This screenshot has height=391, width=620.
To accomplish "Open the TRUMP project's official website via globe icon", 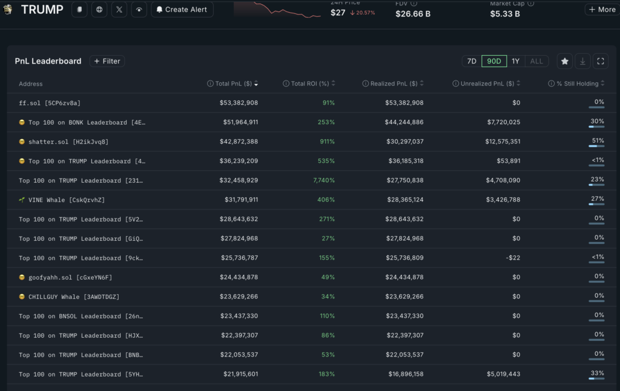I will coord(99,9).
